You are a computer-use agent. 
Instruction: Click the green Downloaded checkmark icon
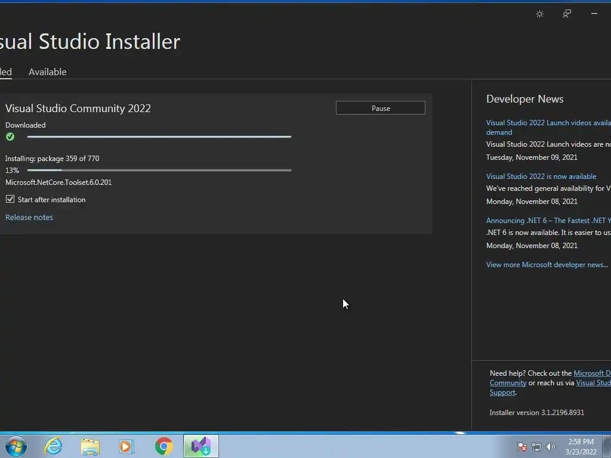[x=10, y=137]
